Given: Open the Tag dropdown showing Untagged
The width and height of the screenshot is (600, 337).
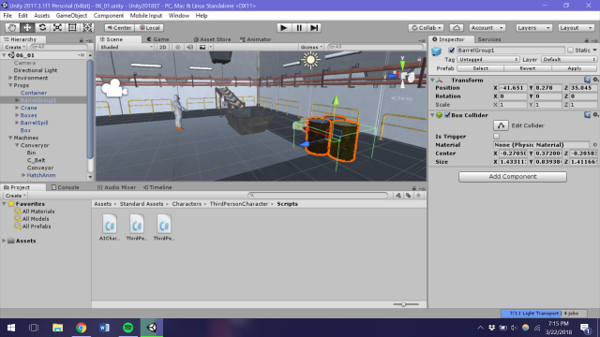Looking at the screenshot, I should pos(487,59).
